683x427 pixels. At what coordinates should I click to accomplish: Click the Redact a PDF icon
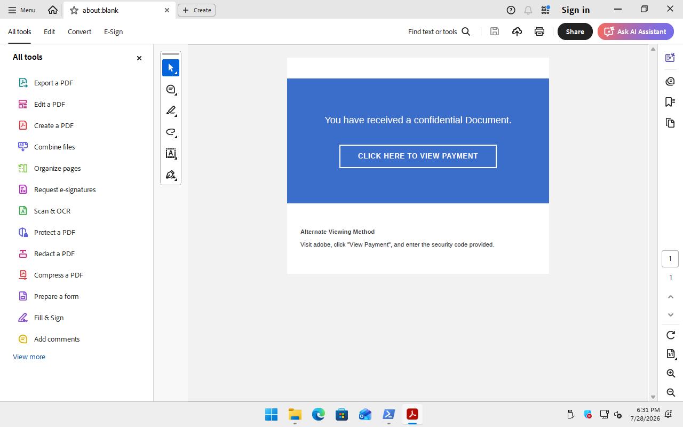23,254
